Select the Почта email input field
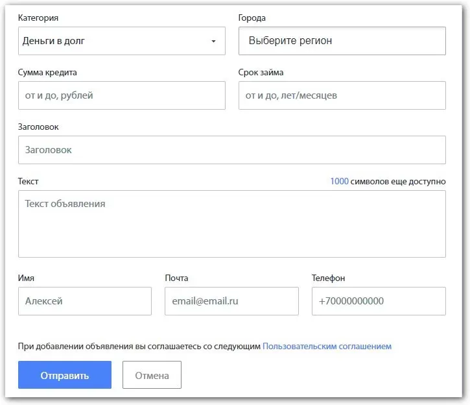 tap(231, 301)
